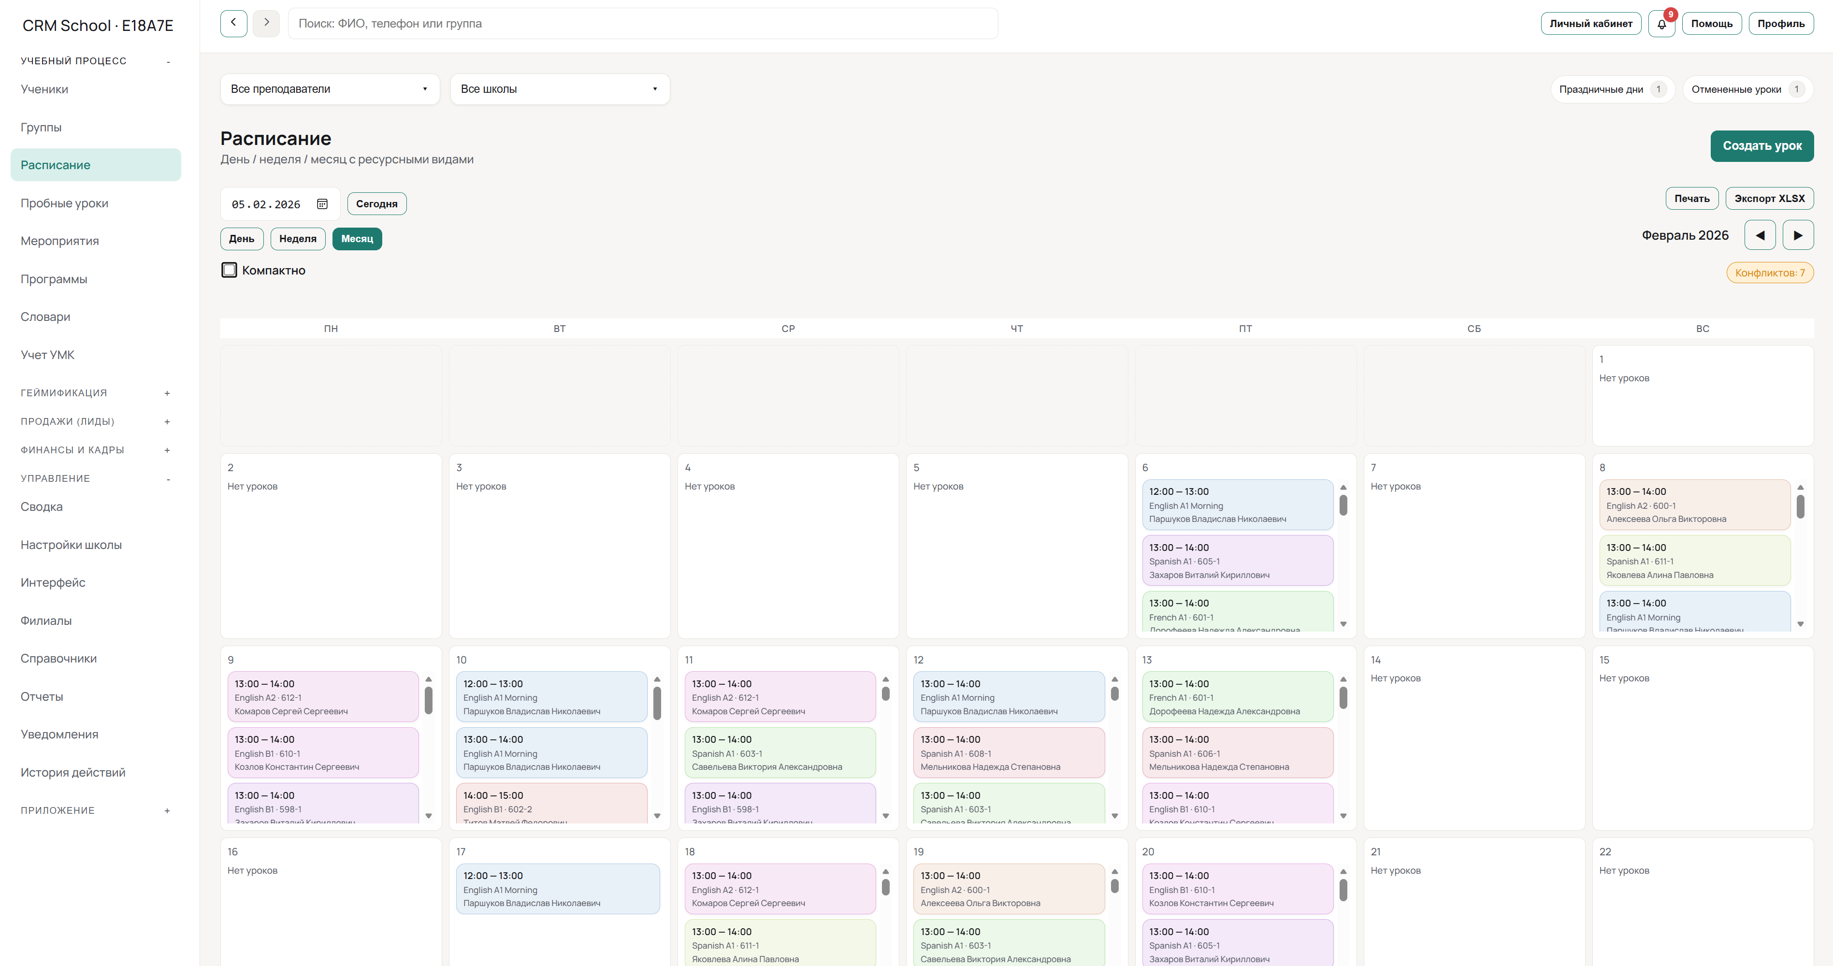
Task: Open the Все школы dropdown
Action: click(559, 89)
